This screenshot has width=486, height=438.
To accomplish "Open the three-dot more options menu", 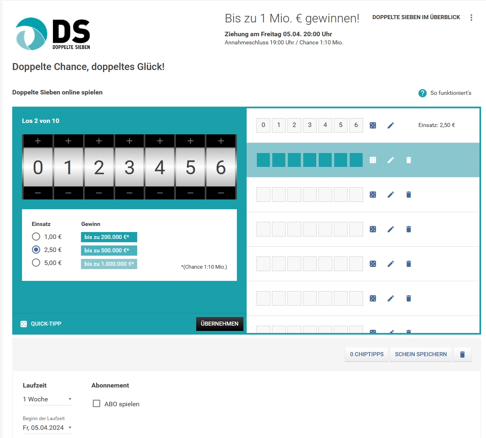I will point(471,18).
